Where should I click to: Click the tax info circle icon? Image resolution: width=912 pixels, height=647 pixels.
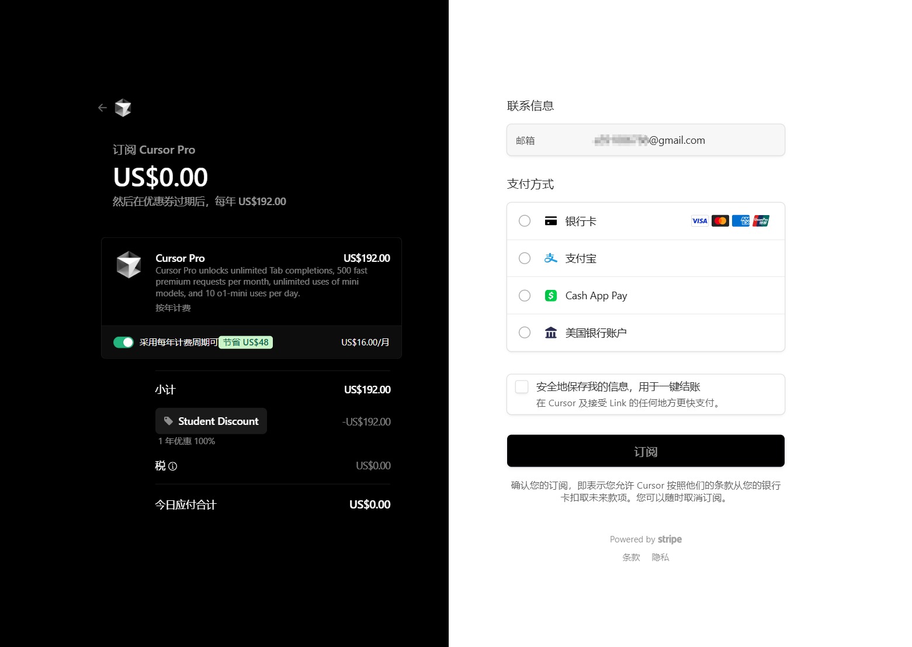pyautogui.click(x=172, y=466)
